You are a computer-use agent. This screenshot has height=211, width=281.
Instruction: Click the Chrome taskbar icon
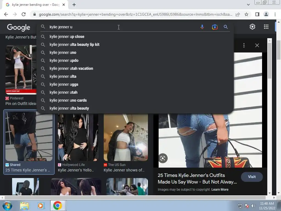(x=58, y=206)
